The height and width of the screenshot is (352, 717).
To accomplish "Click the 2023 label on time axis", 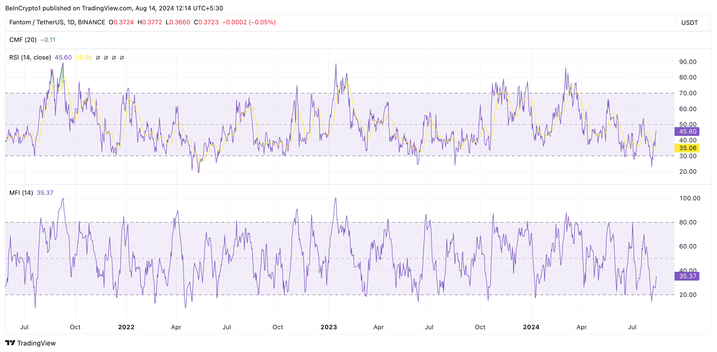I will pyautogui.click(x=329, y=327).
